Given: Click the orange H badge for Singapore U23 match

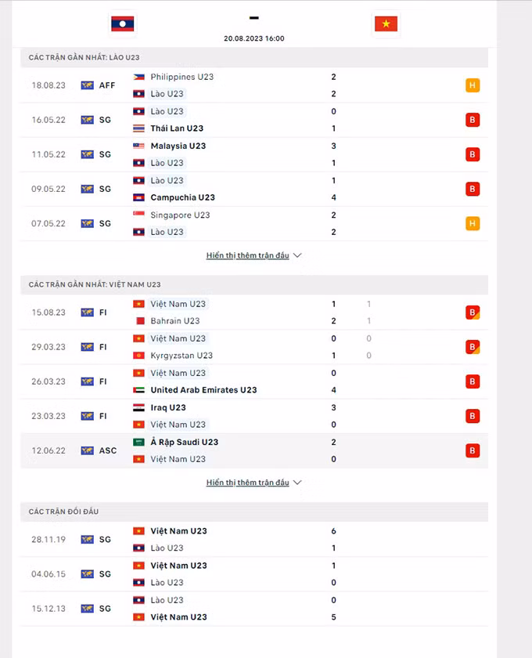Looking at the screenshot, I should click(x=473, y=223).
